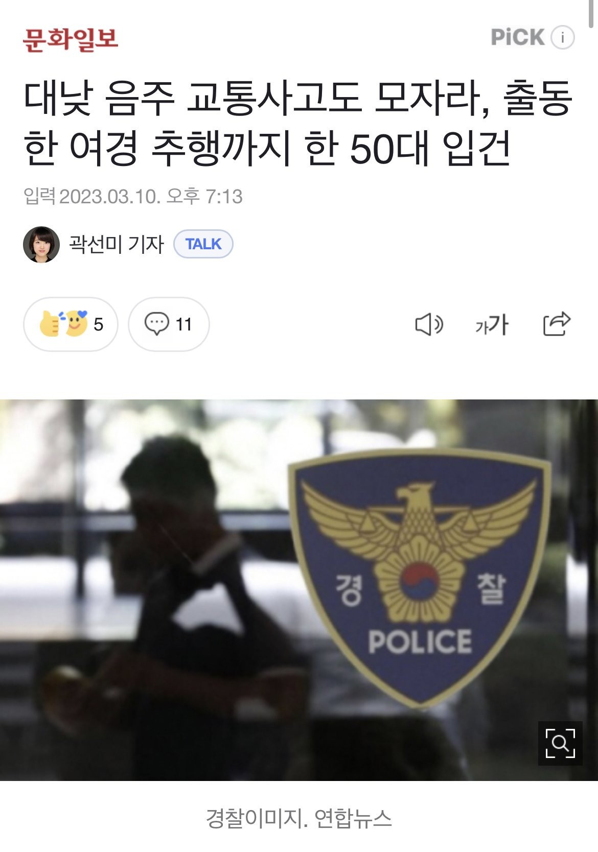Screen dimensions: 598x852
Task: Click the 경찰이미지. 연합뉴스 caption
Action: click(x=299, y=818)
